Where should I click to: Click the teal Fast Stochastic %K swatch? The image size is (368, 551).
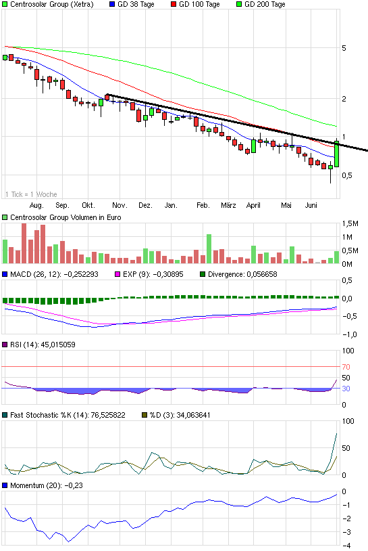point(5,415)
